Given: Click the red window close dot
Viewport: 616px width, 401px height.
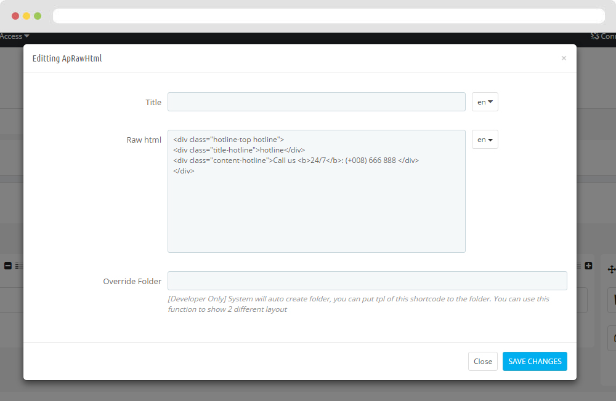Looking at the screenshot, I should point(15,16).
